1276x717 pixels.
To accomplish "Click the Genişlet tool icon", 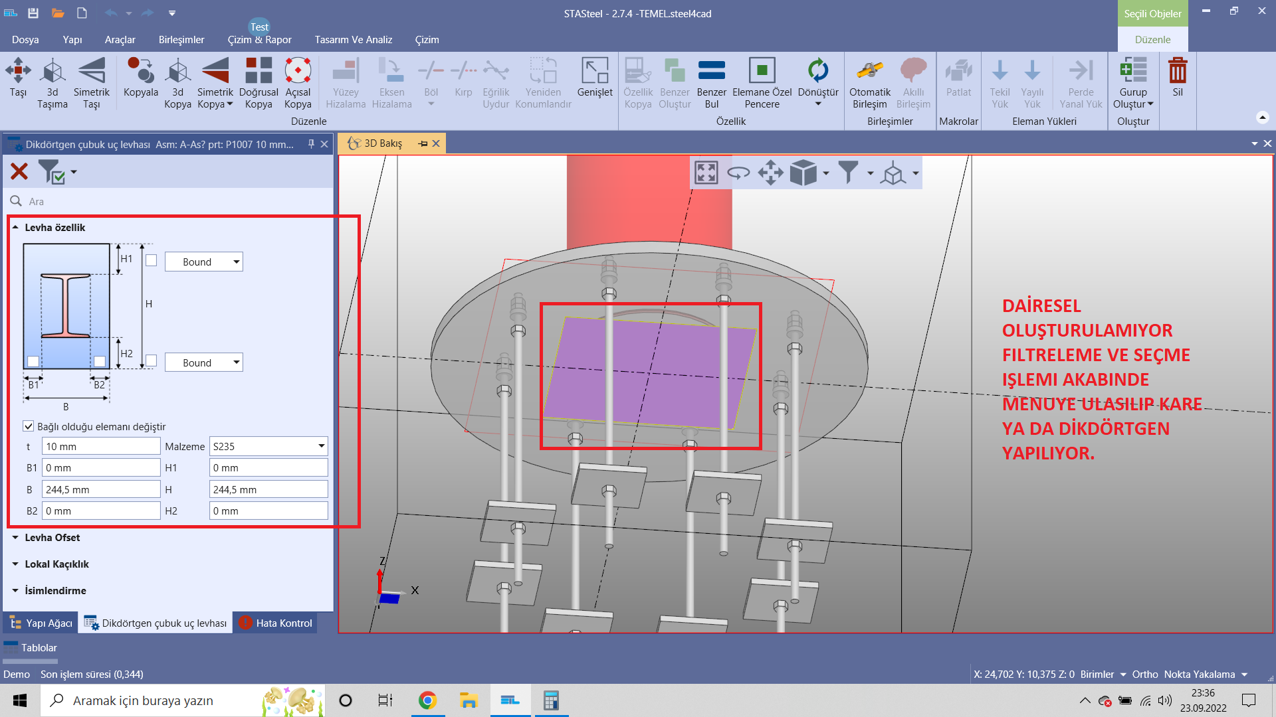I will point(595,71).
